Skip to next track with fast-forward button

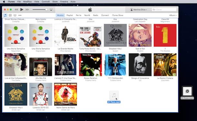[x=27, y=10]
